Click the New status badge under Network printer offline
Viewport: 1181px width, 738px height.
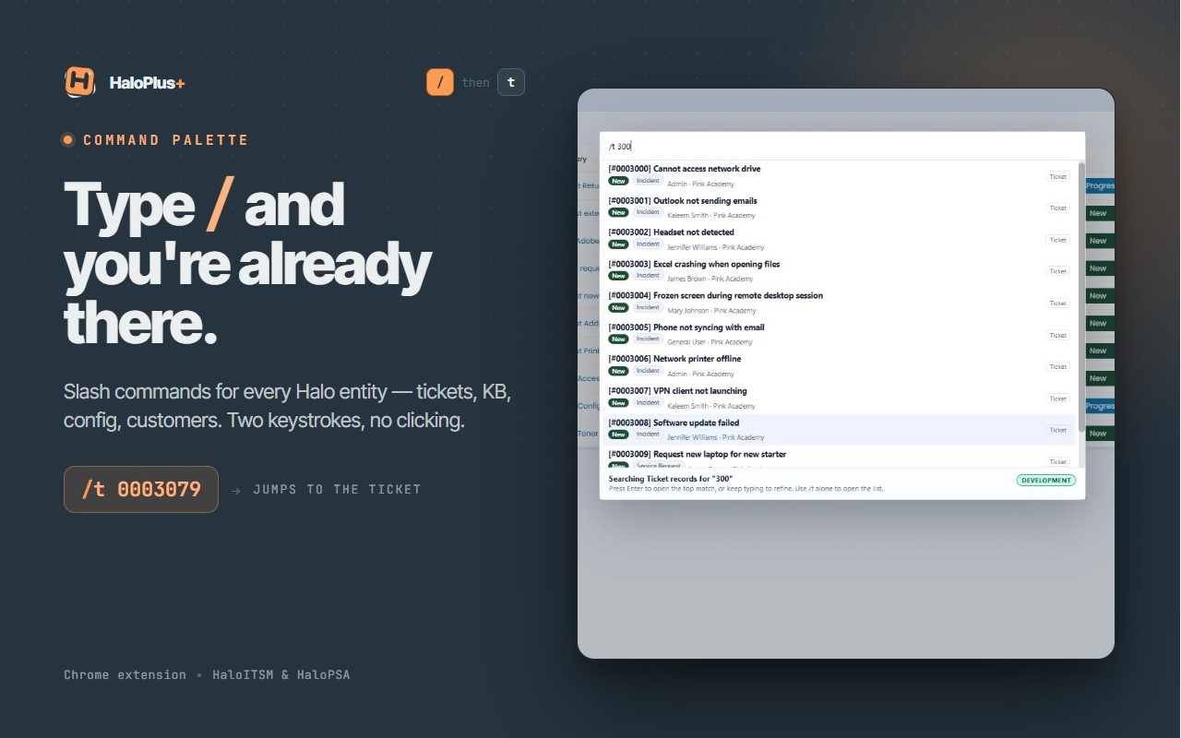click(618, 371)
